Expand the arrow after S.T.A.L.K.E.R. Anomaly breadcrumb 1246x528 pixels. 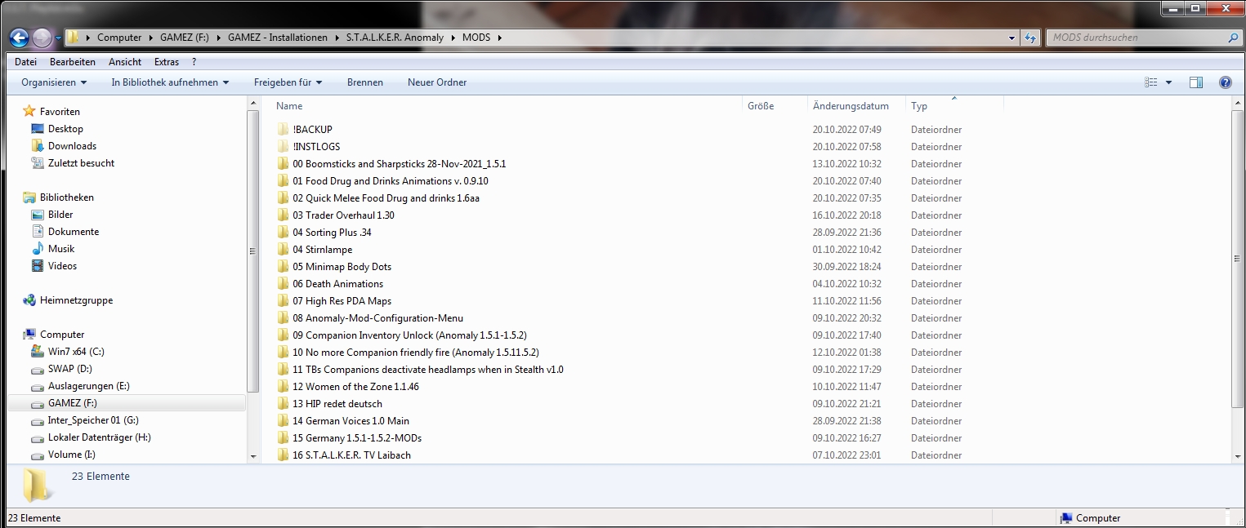tap(453, 38)
